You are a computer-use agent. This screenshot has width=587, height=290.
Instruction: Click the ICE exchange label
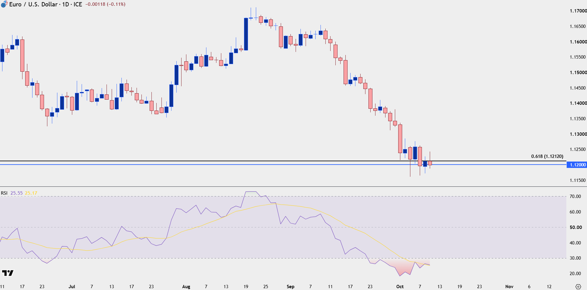click(78, 4)
